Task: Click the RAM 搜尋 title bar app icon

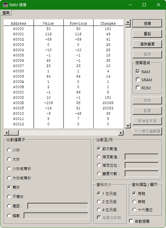Action: click(5, 5)
